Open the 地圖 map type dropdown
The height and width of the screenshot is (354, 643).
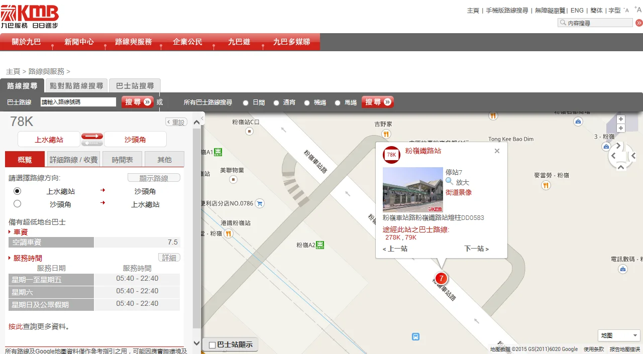[x=618, y=335]
